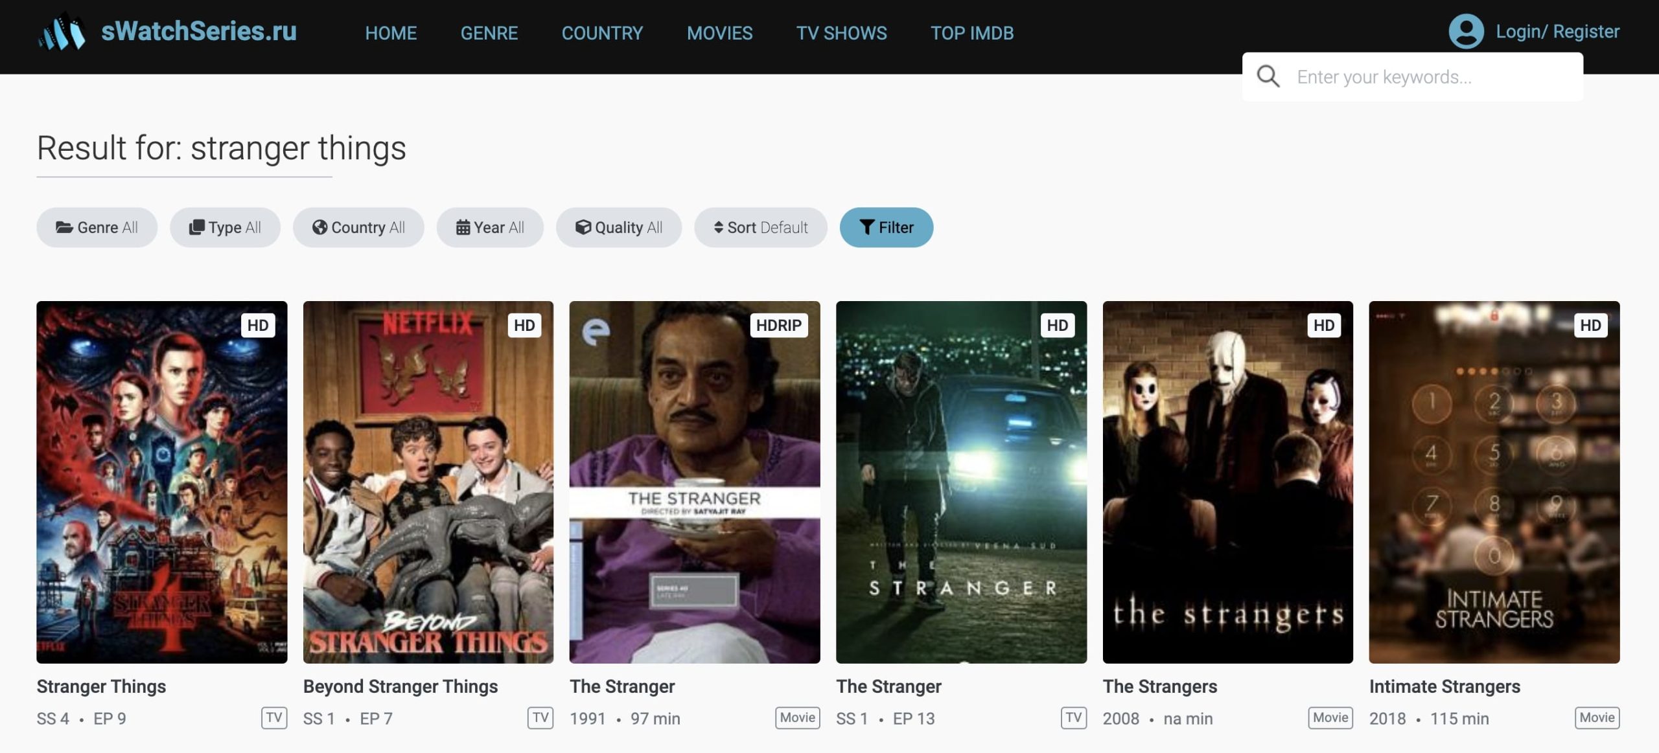Click TV tag under Beyond Stranger Things
This screenshot has width=1659, height=753.
(x=540, y=717)
